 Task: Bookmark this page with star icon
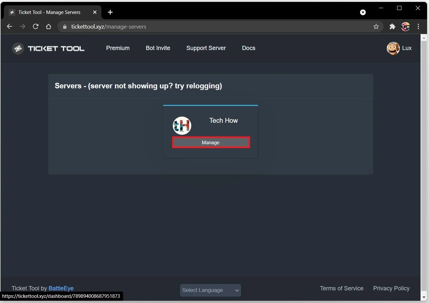click(x=376, y=27)
